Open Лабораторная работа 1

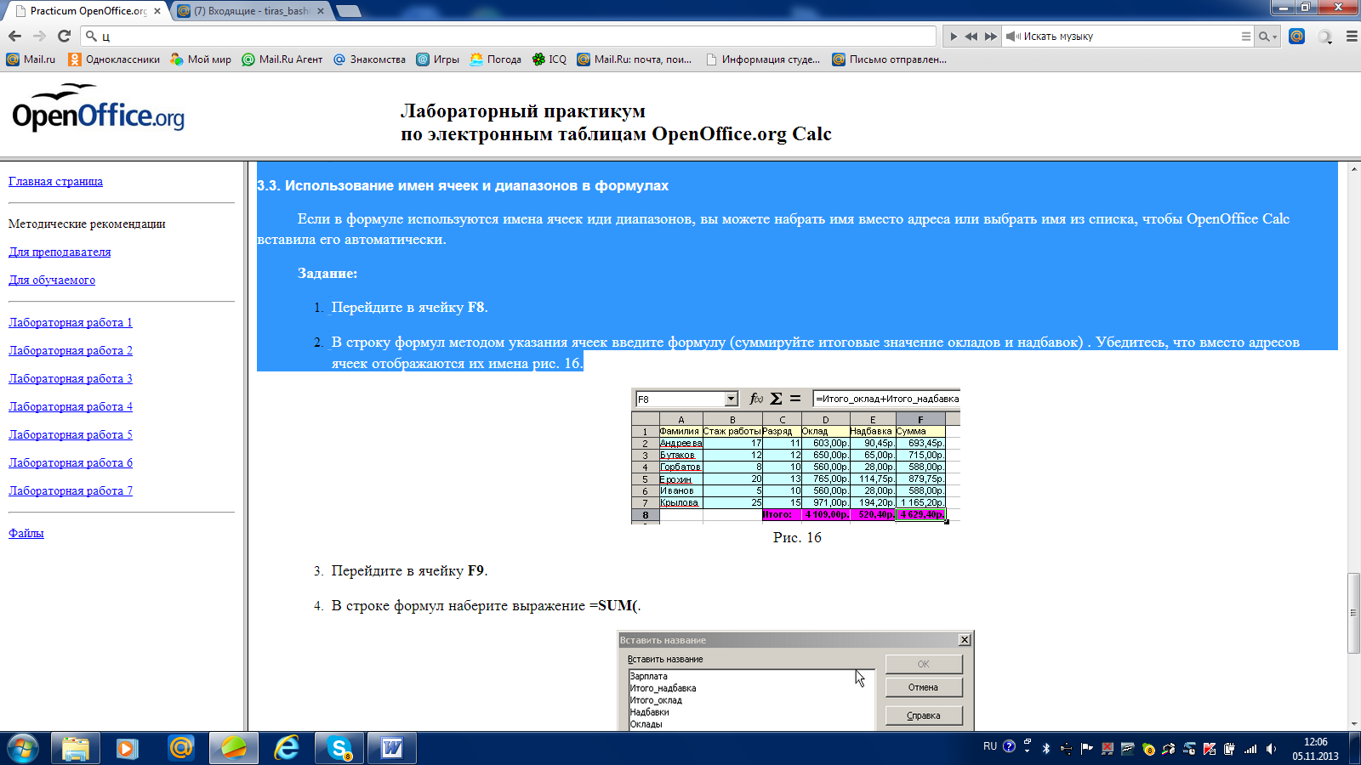[71, 322]
